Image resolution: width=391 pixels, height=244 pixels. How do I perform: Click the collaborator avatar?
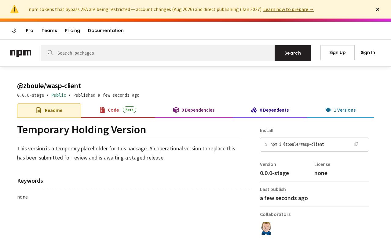click(x=266, y=228)
